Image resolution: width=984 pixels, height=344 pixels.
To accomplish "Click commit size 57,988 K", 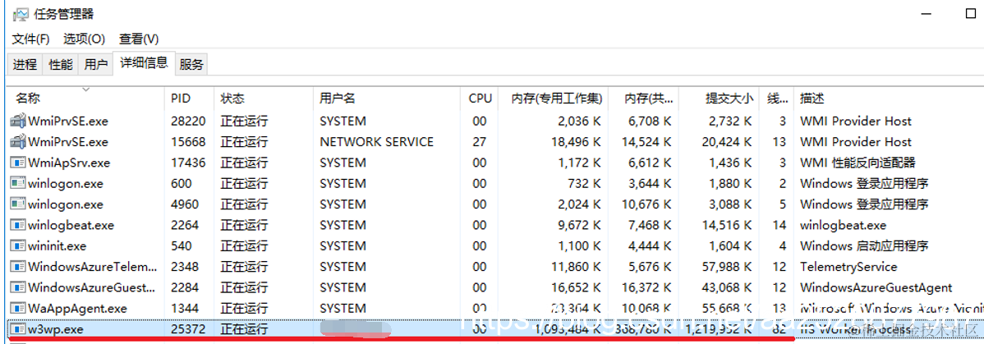I will point(727,267).
